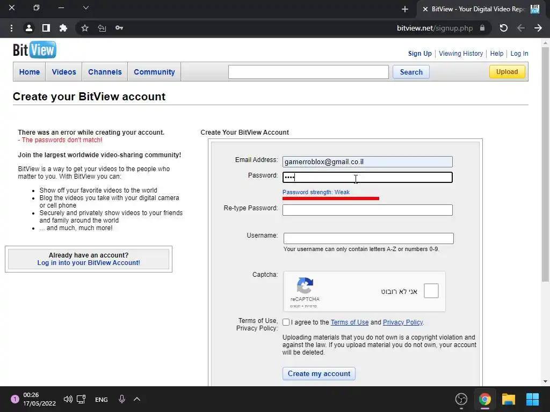The height and width of the screenshot is (412, 550).
Task: Click the Search button
Action: (411, 72)
